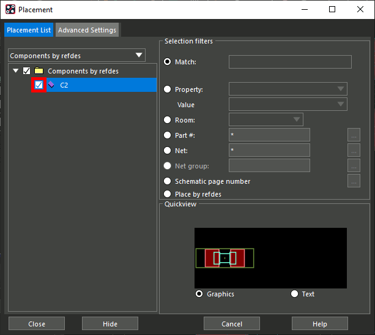Toggle the Components by refdes folder checkbox
Screen dimensions: 375x335
pyautogui.click(x=26, y=71)
